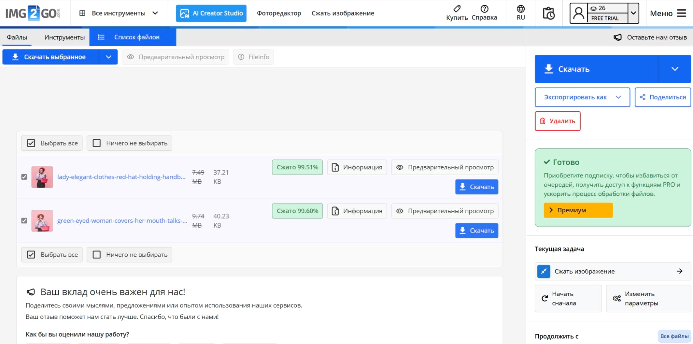693x344 pixels.
Task: Toggle checkbox for lady-elegant-clothes file
Action: coord(24,177)
